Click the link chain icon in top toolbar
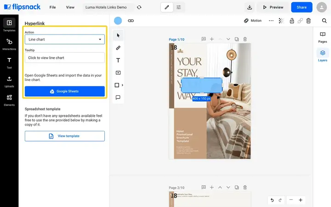The width and height of the screenshot is (331, 207). coord(131,21)
